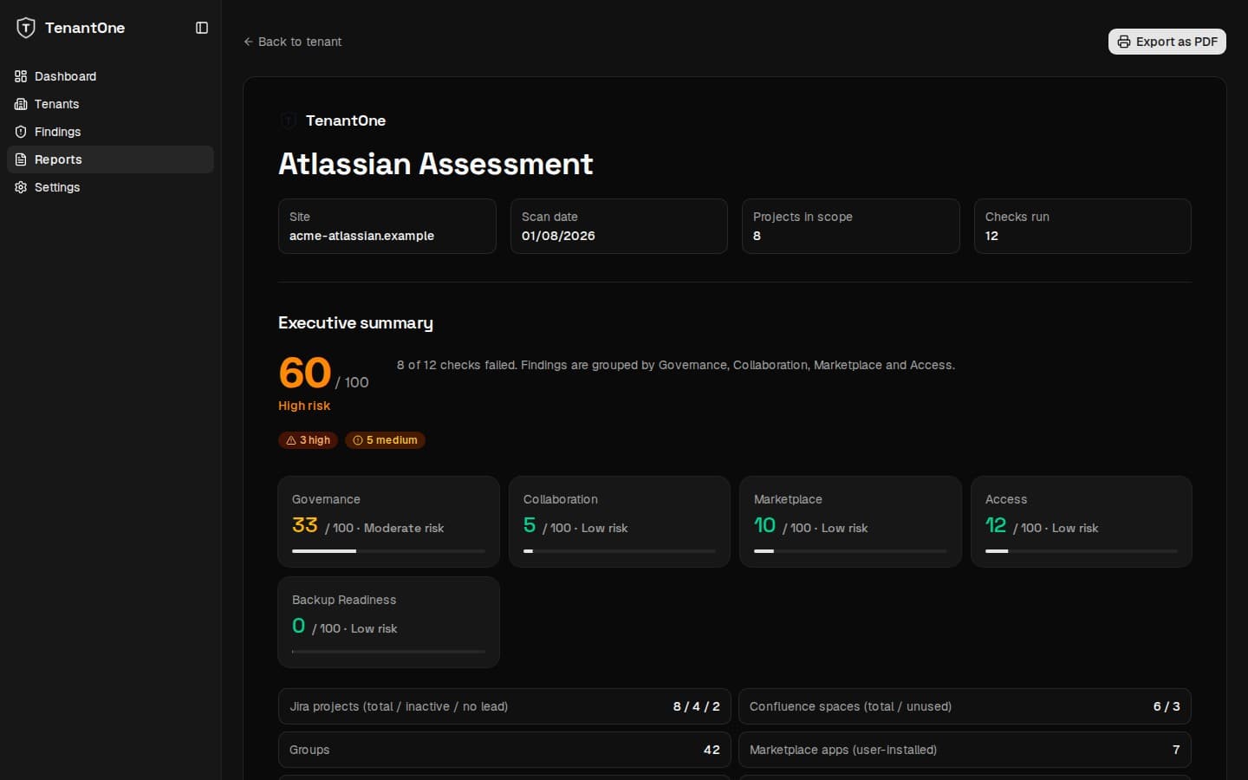Collapse the sidebar with panel toggle icon
Screen dimensions: 1248x780
(x=202, y=28)
